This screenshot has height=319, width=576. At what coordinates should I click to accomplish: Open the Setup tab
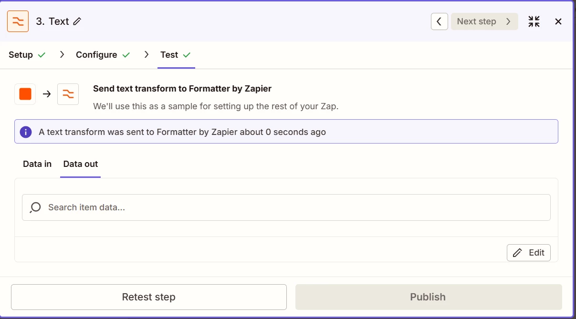point(21,55)
